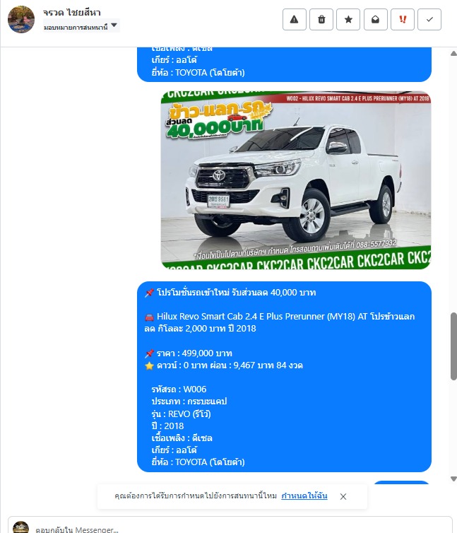This screenshot has height=533, width=457.
Task: Dismiss the assignment prompt banner
Action: [x=343, y=497]
